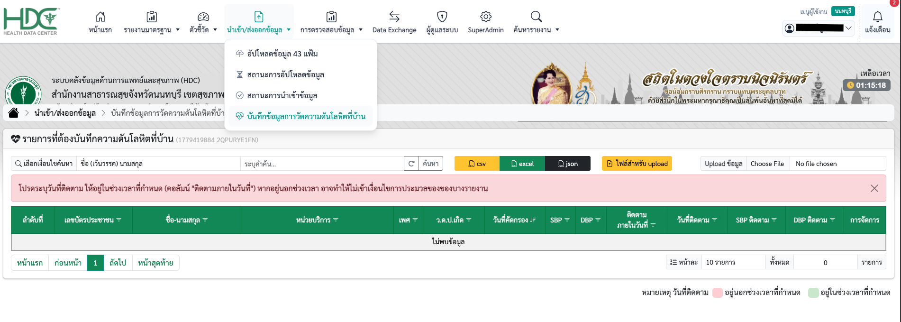This screenshot has width=901, height=322.
Task: Open search field selector ชื่อ (เว้นวรรค) นามสกุล
Action: (158, 164)
